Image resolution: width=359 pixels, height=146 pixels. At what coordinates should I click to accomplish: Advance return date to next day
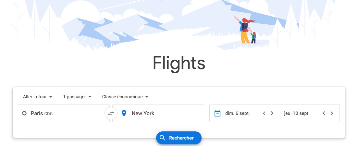tap(332, 113)
